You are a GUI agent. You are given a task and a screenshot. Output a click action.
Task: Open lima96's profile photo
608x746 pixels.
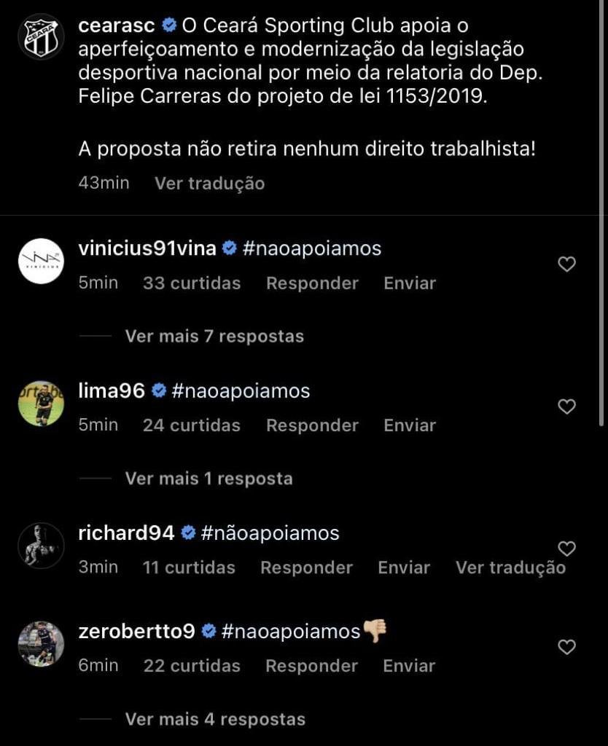click(x=41, y=403)
